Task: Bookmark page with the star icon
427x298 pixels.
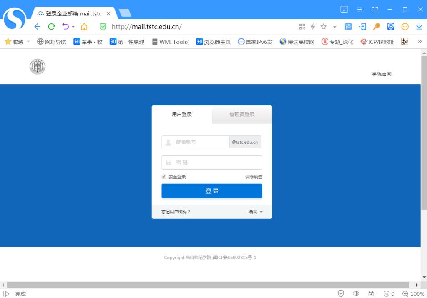Action: [x=324, y=27]
